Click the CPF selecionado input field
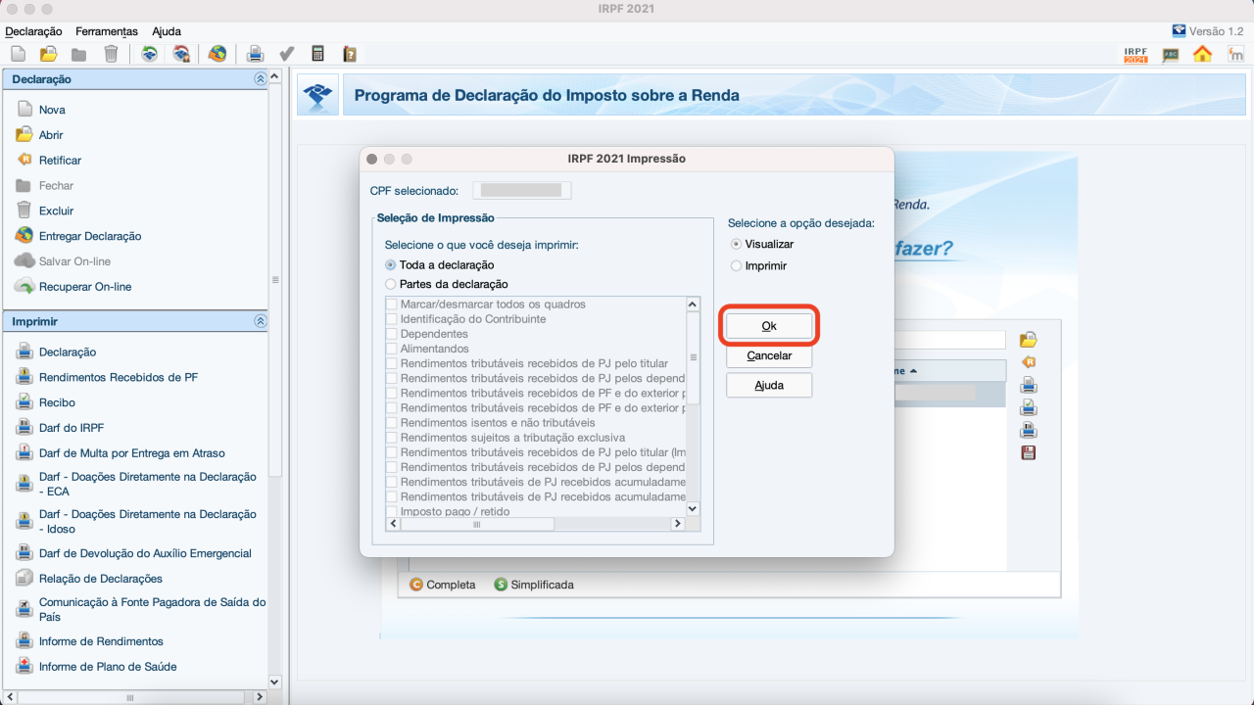Image resolution: width=1254 pixels, height=705 pixels. pyautogui.click(x=521, y=190)
